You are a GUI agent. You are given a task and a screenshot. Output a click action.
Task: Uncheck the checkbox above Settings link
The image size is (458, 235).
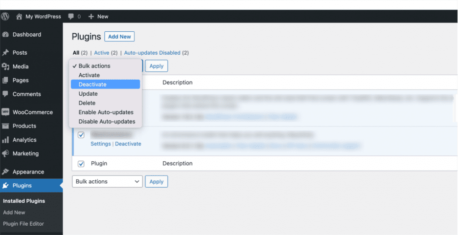[81, 135]
